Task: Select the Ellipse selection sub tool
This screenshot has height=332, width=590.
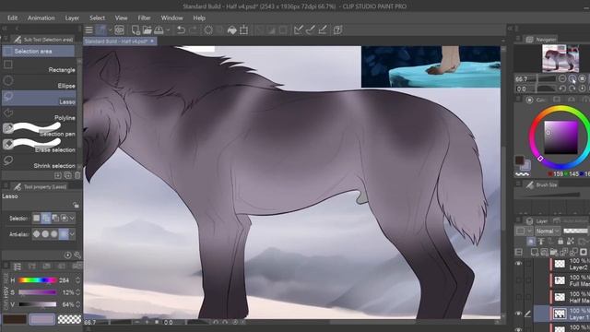Action: [39, 82]
